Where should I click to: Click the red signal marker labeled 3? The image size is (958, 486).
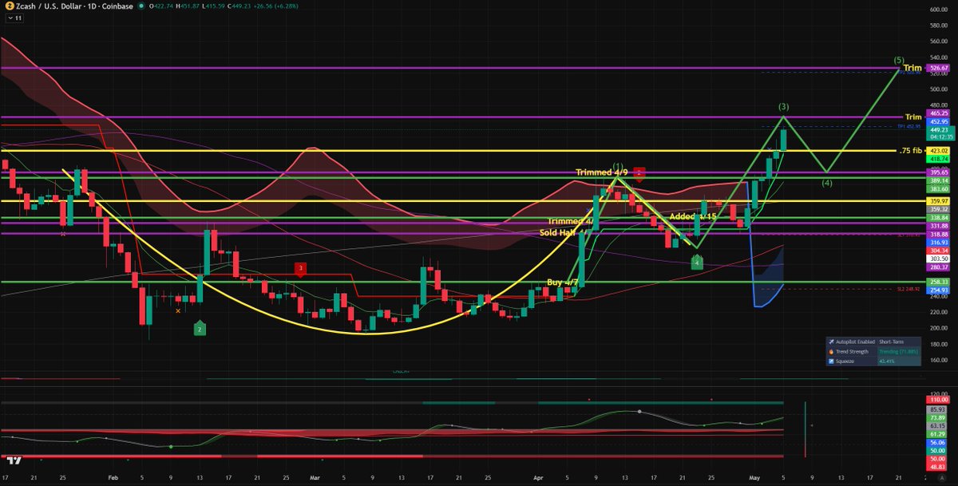[299, 269]
